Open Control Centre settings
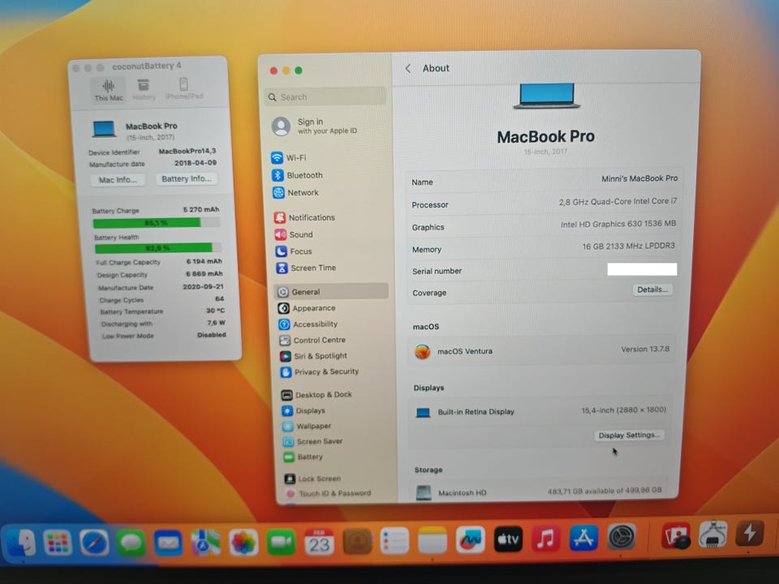The height and width of the screenshot is (584, 779). tap(312, 340)
